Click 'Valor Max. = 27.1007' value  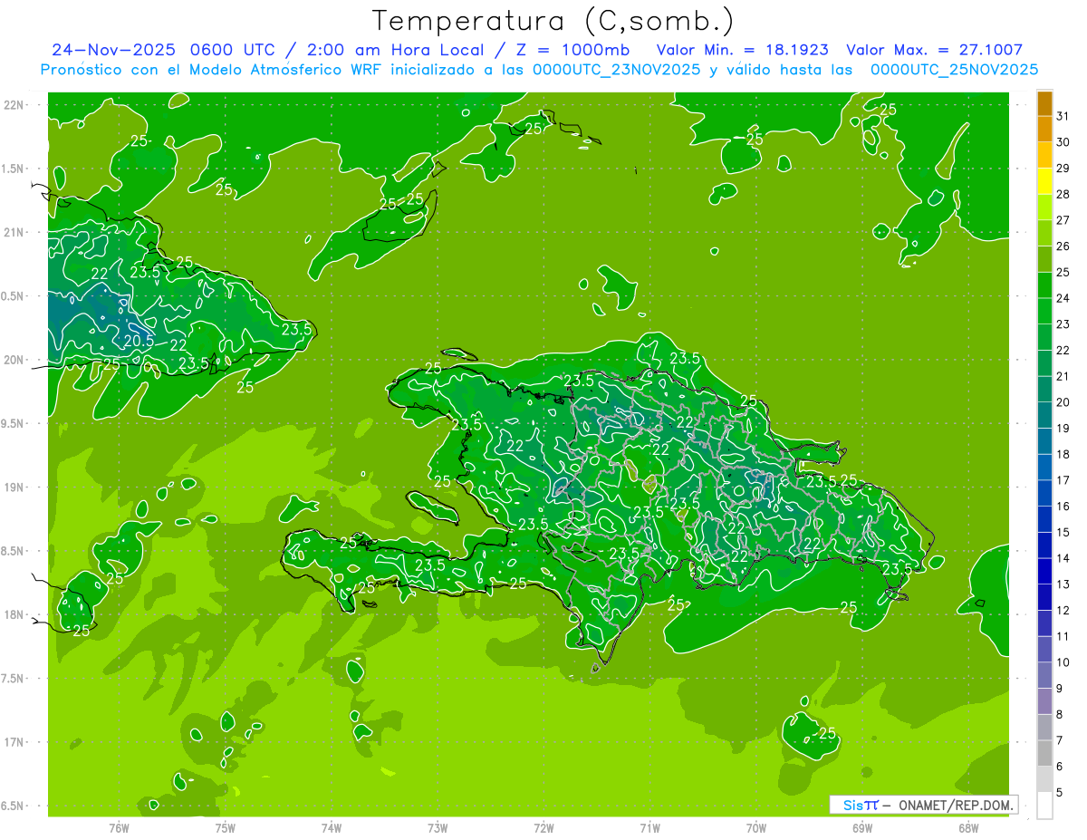(935, 50)
